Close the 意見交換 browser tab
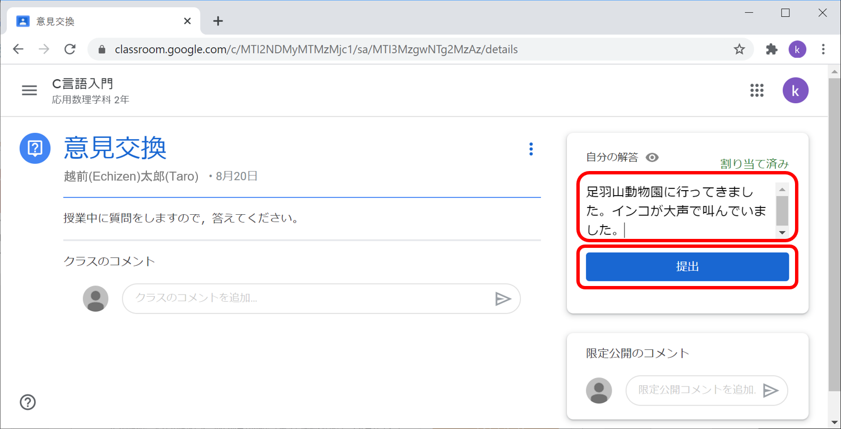841x429 pixels. click(x=187, y=21)
